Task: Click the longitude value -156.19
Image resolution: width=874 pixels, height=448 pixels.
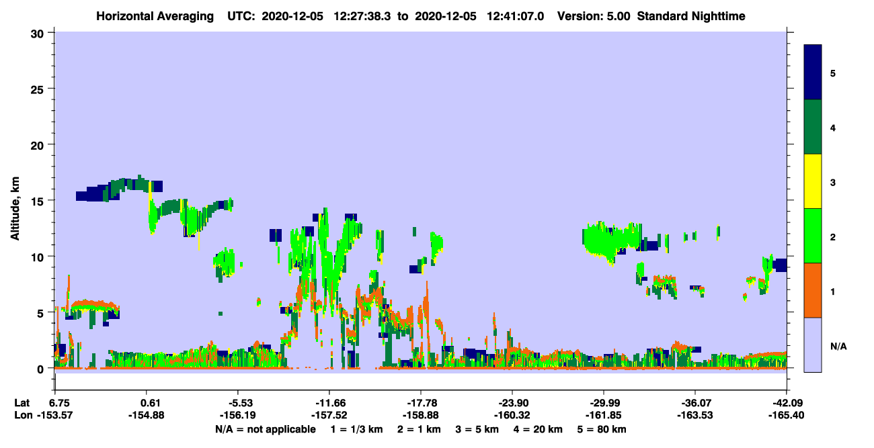Action: (238, 416)
